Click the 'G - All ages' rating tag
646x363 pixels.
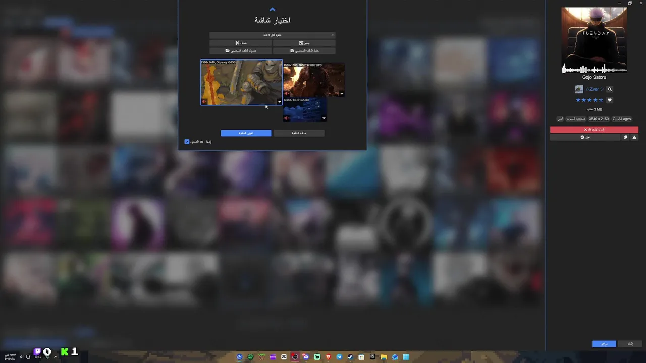[x=622, y=119]
